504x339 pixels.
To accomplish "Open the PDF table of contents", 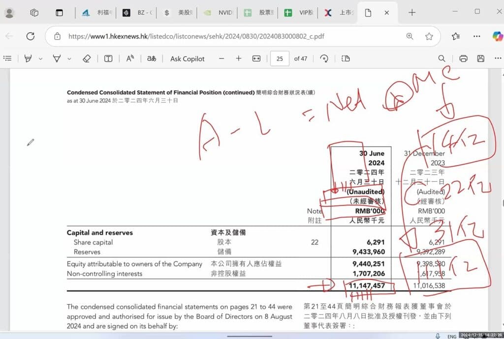I will coord(7,58).
